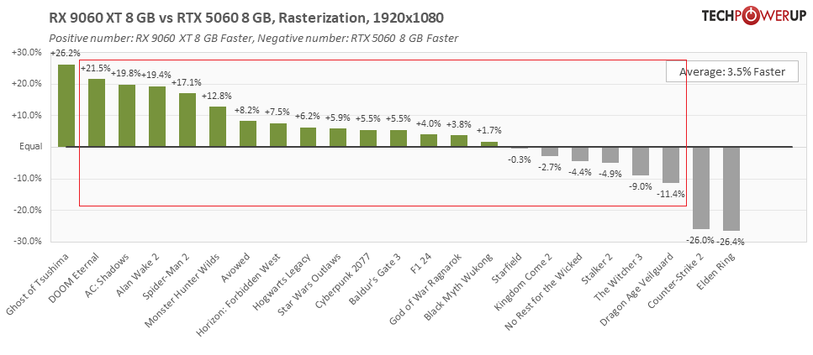The width and height of the screenshot is (813, 355).
Task: Select the Spider-Man 2 bar
Action: [187, 120]
